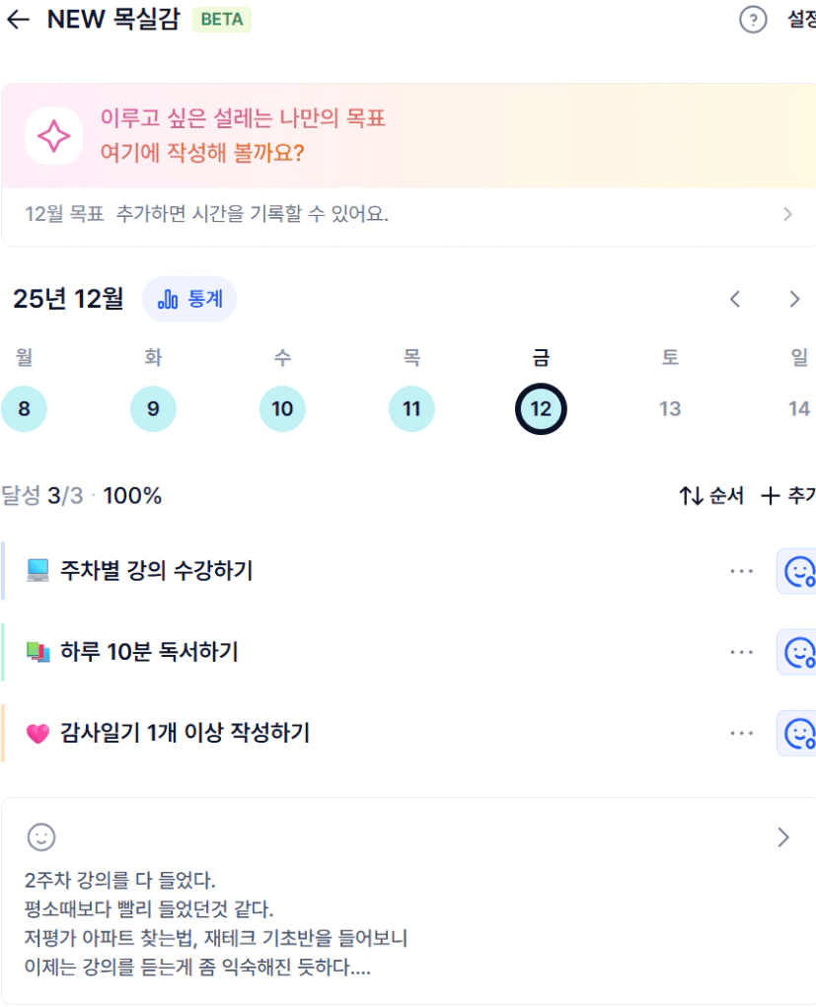Tap the emoji check icon for 감사일기 작성하기
The width and height of the screenshot is (816, 1007).
point(798,733)
